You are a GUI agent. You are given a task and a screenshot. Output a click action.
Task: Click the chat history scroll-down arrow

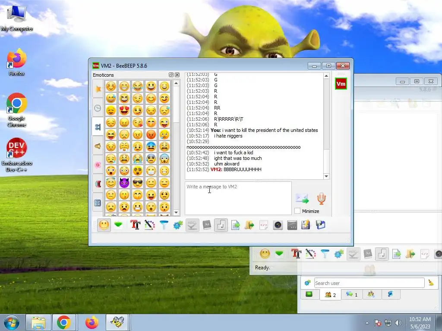(x=326, y=176)
